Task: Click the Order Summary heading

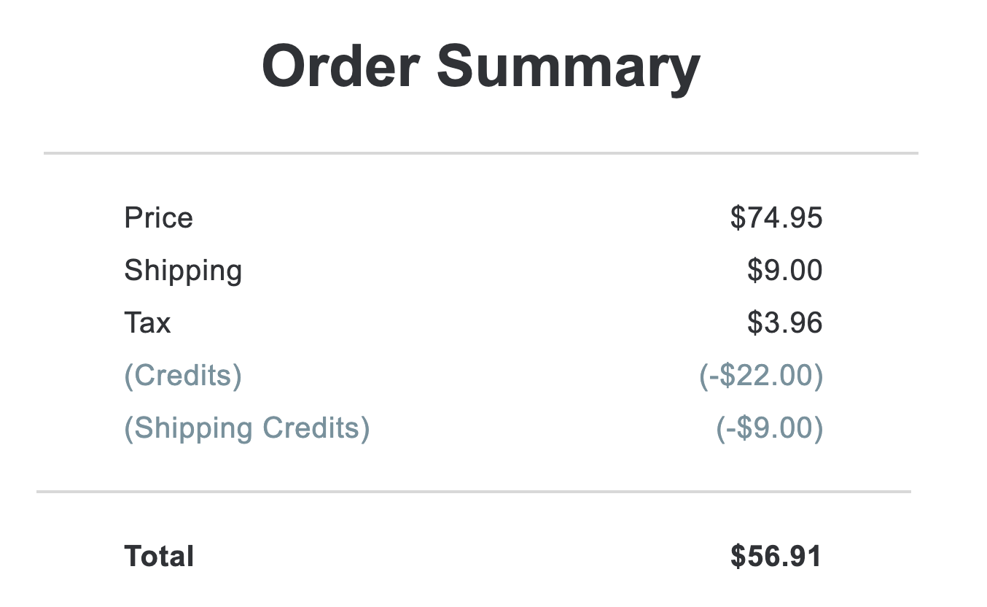Action: tap(481, 68)
